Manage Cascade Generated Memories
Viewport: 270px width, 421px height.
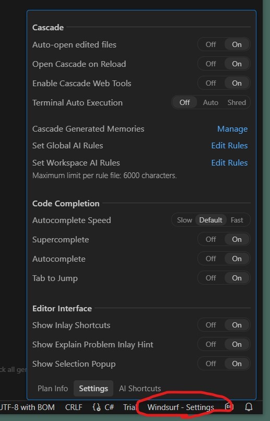(232, 129)
